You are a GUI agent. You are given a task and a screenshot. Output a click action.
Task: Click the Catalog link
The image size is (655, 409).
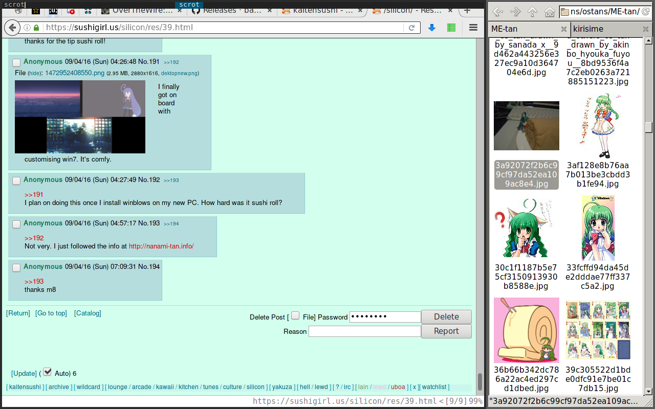pos(88,313)
